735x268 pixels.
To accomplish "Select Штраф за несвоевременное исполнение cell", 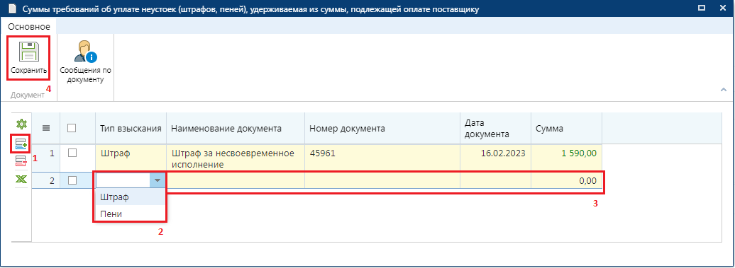I will tap(236, 158).
